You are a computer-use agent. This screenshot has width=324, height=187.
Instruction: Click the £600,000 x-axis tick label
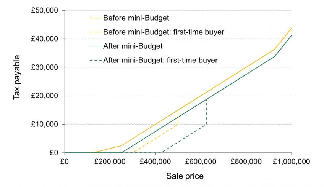pyautogui.click(x=201, y=161)
